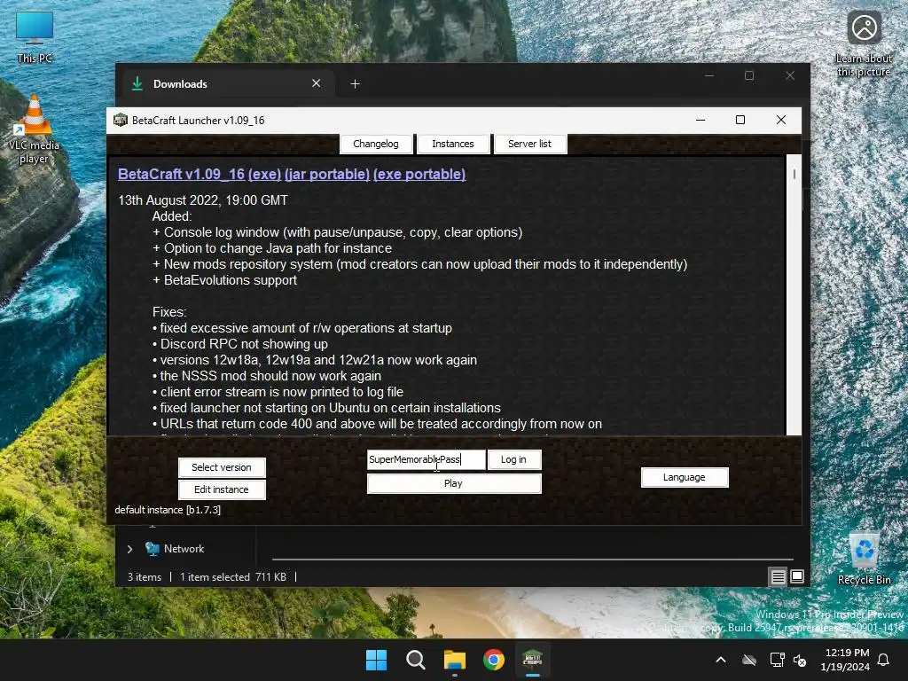The image size is (908, 681).
Task: Click the OneDrive tray icon
Action: pyautogui.click(x=749, y=660)
